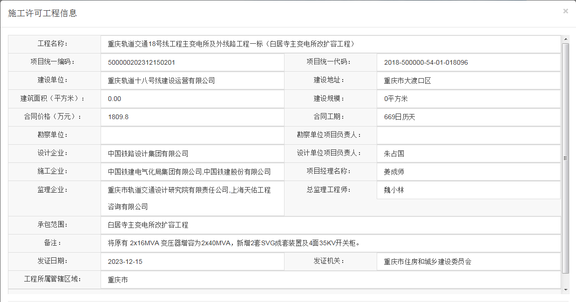576x302 pixels.
Task: Click 重庆轨道十八号线建设运营有限公司 value
Action: tap(161, 81)
